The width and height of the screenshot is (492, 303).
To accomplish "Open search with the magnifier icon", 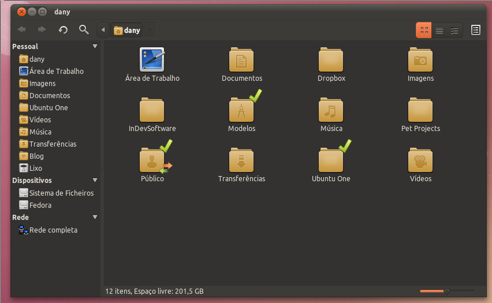I will (84, 30).
